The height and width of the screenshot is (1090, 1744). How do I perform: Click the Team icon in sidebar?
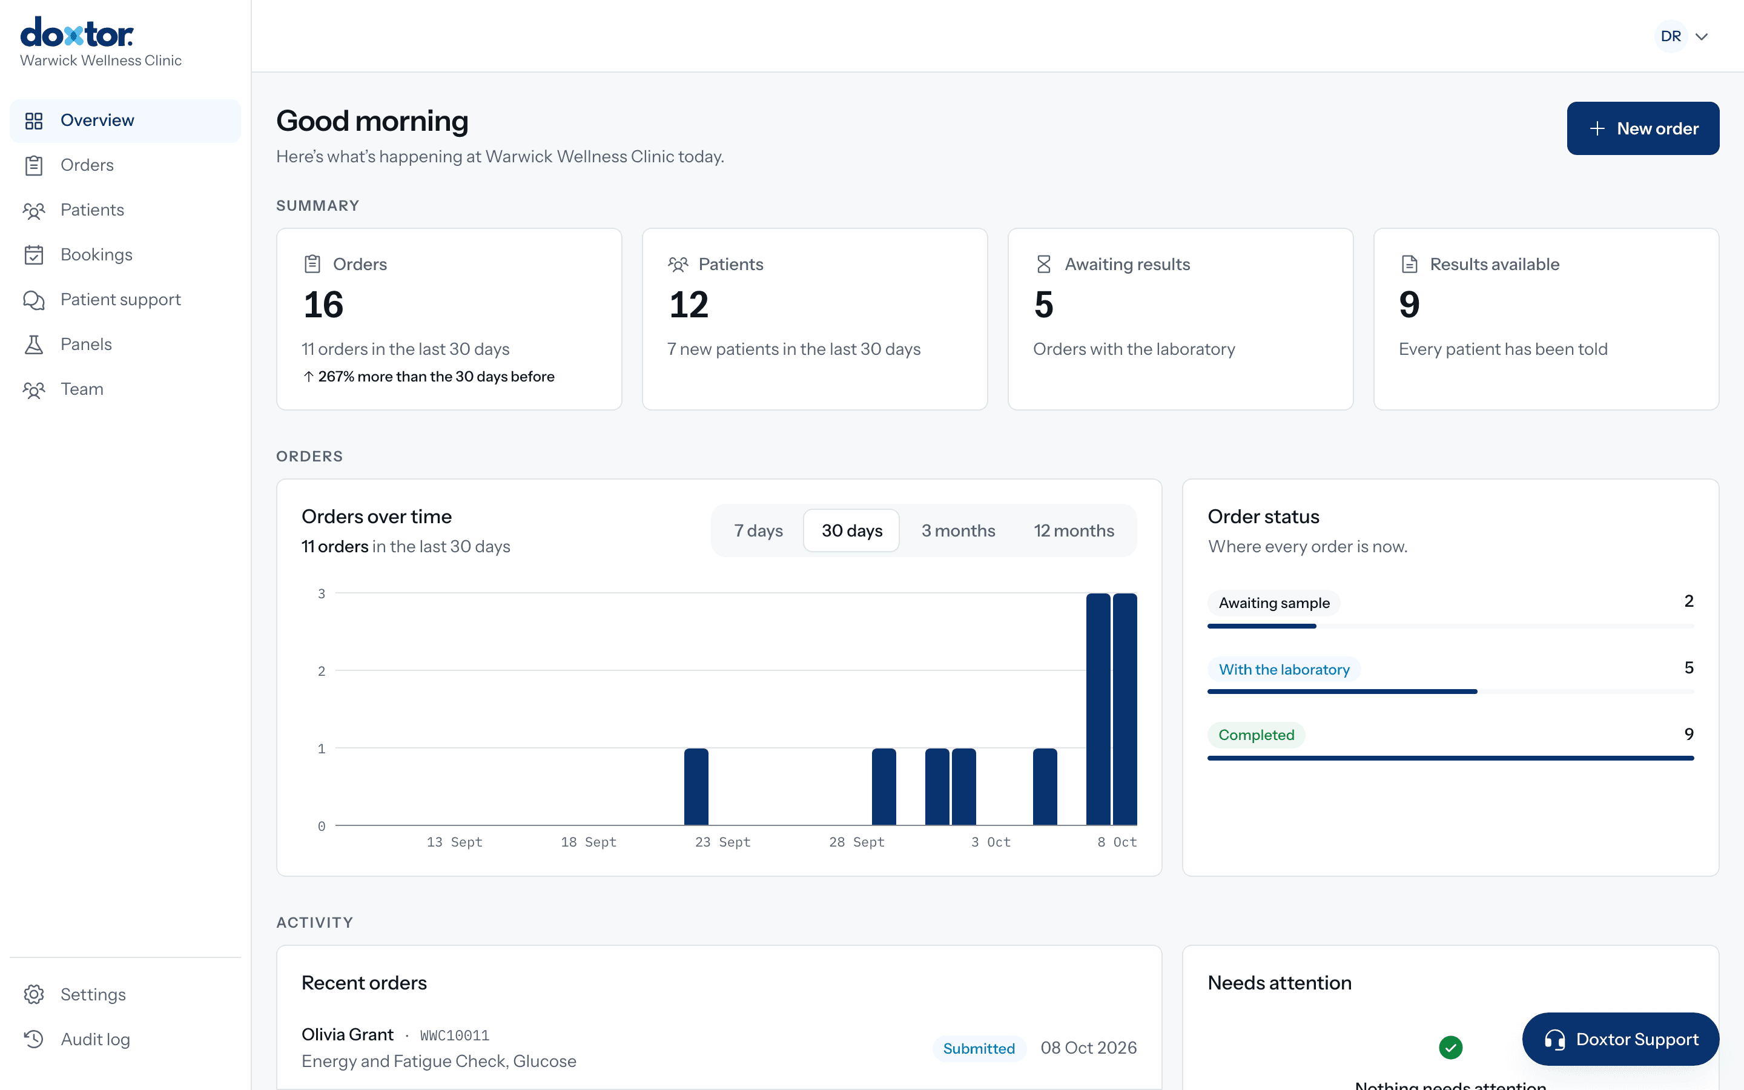[34, 389]
